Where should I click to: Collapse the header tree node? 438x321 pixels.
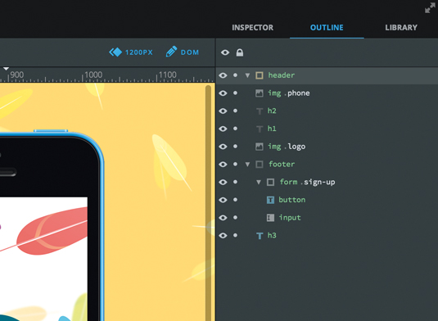[247, 75]
